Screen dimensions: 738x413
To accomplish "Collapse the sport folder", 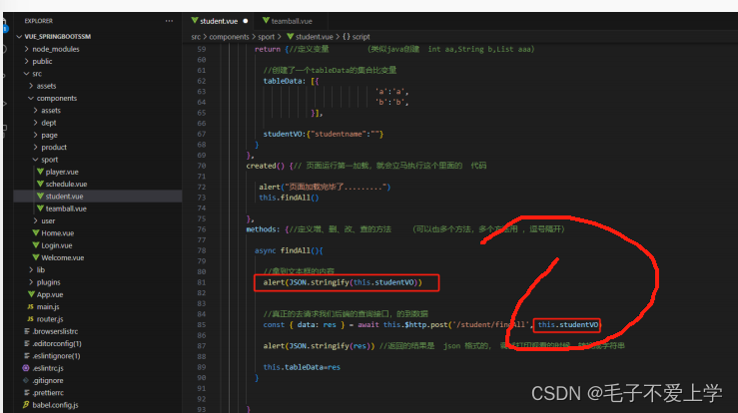I will 49,160.
